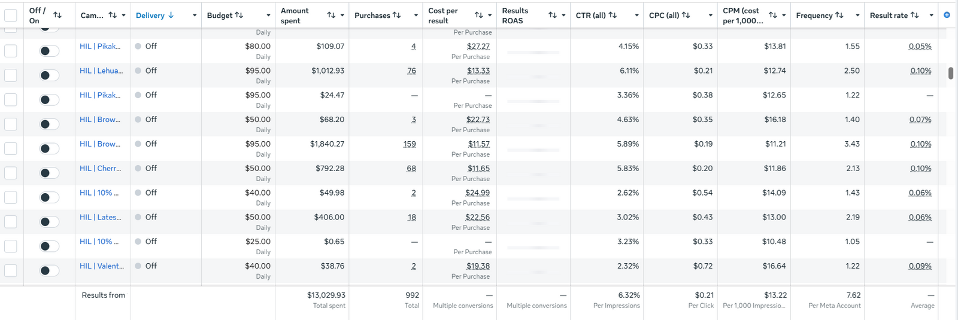Open the HIL | Lates campaign link

(x=100, y=217)
